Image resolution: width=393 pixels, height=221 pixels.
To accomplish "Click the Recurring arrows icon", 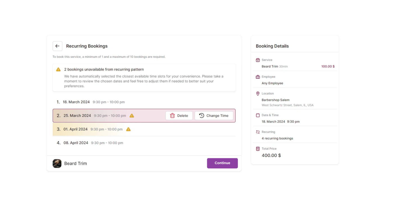I will (x=258, y=132).
